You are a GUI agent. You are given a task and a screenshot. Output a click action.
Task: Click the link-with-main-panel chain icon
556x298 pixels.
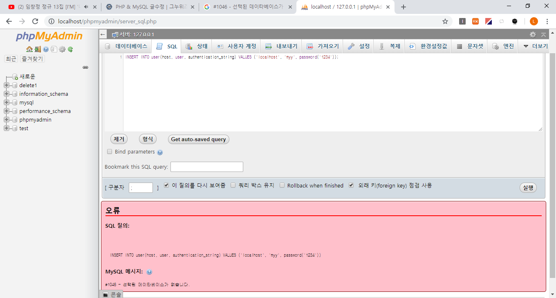[85, 67]
